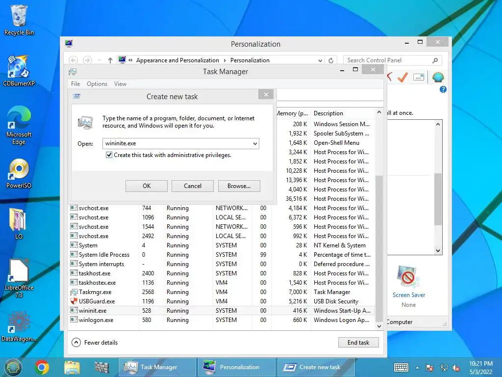Select the winlogon.exe process row
This screenshot has width=502, height=377.
(221, 320)
